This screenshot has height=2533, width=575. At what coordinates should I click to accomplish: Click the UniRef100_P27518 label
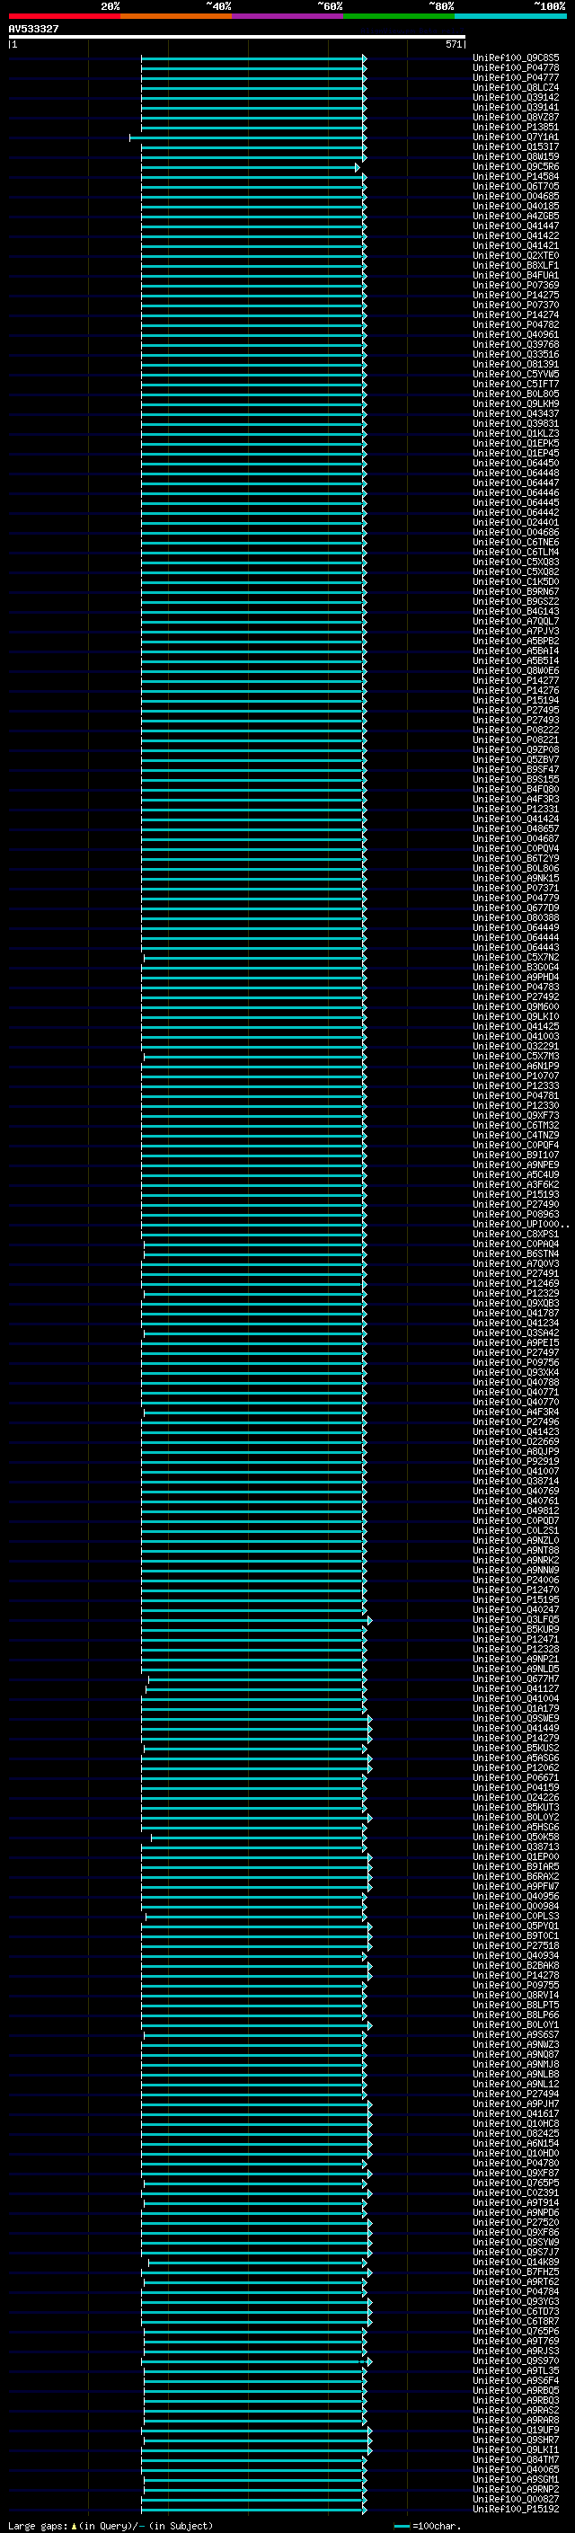pos(516,1946)
